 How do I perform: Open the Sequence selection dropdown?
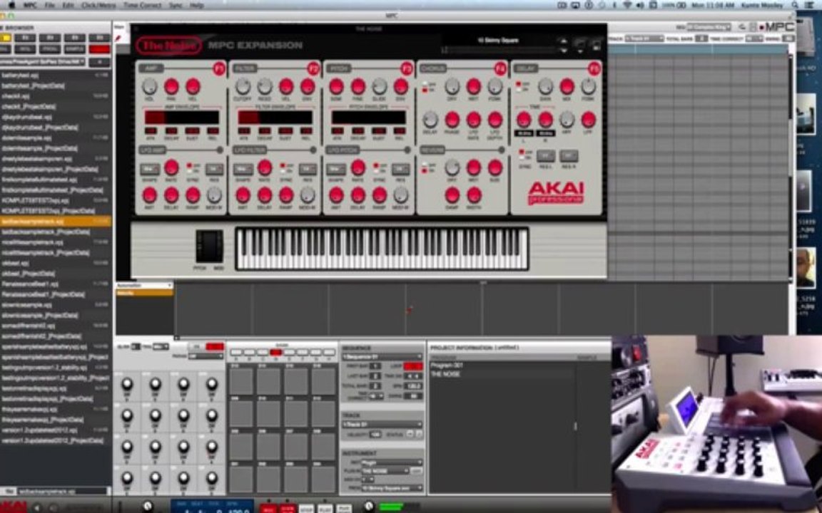click(x=382, y=357)
